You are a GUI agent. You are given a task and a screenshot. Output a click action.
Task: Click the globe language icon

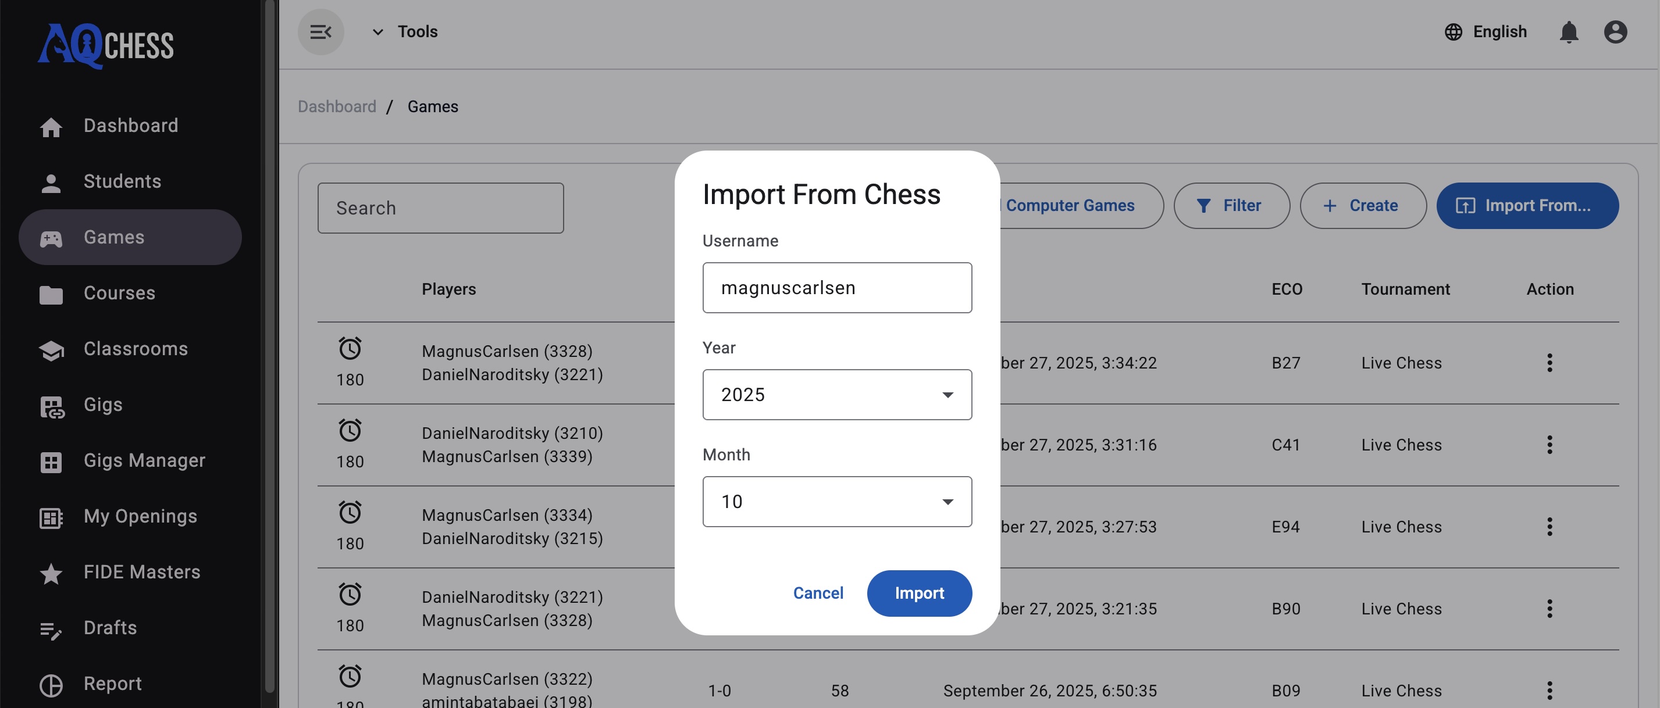[x=1454, y=31]
